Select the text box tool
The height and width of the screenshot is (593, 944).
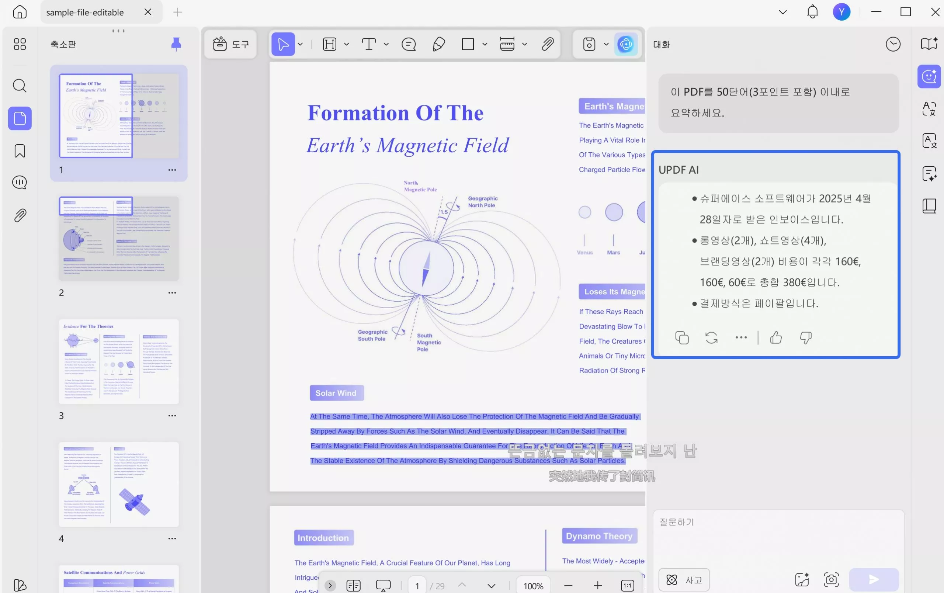tap(368, 44)
